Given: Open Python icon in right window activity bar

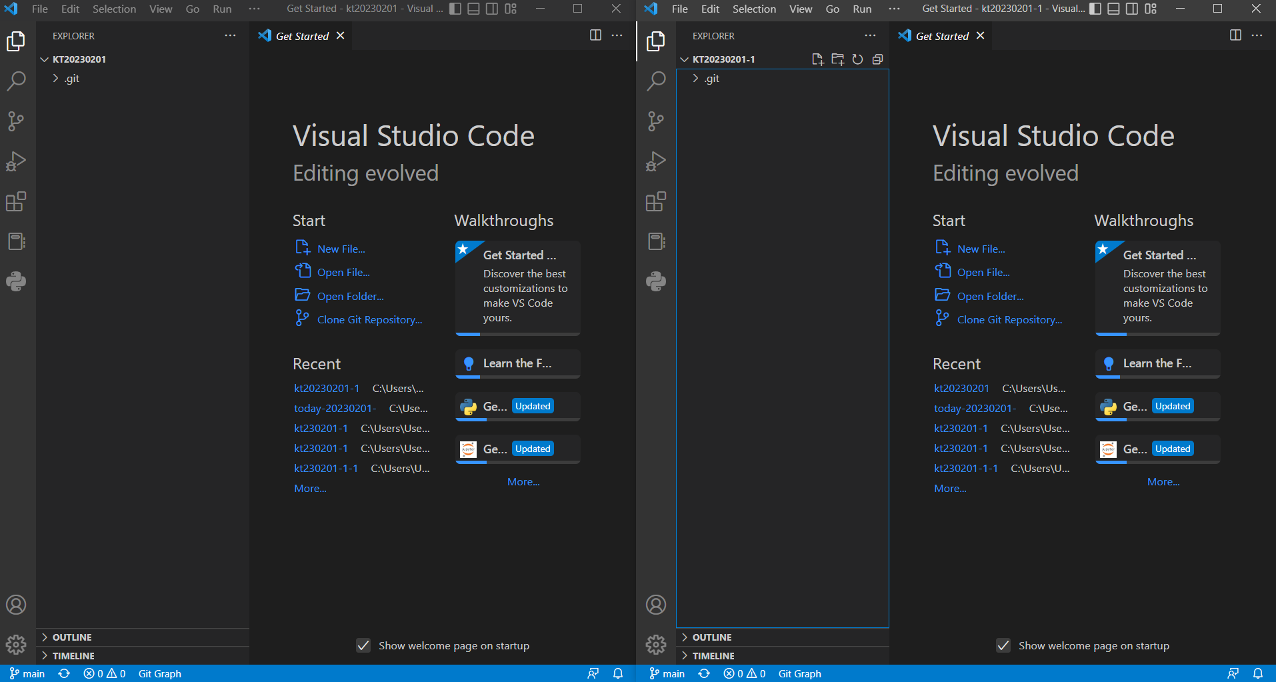Looking at the screenshot, I should [x=656, y=281].
